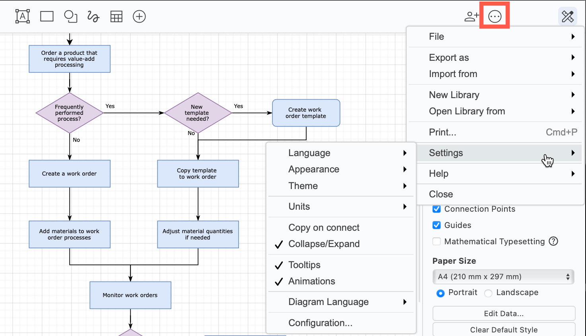Enable Mathematical Typesetting
The height and width of the screenshot is (336, 586).
(436, 241)
